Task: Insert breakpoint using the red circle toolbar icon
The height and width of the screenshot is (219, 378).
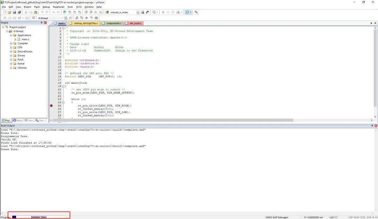Action: (163, 12)
